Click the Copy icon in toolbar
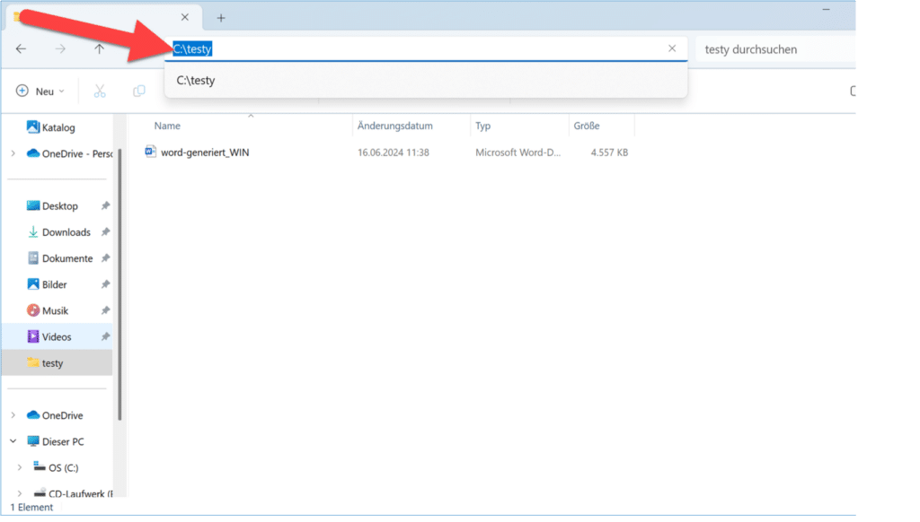 click(x=139, y=91)
